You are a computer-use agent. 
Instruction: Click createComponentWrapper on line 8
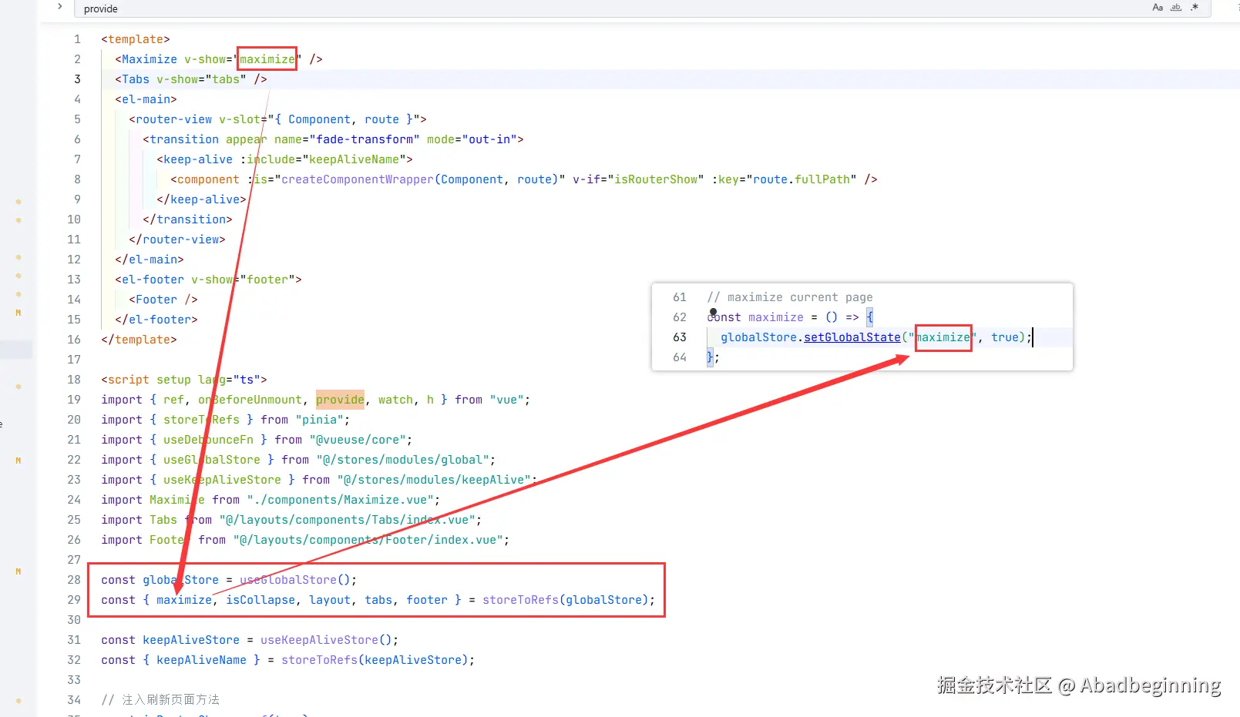358,179
